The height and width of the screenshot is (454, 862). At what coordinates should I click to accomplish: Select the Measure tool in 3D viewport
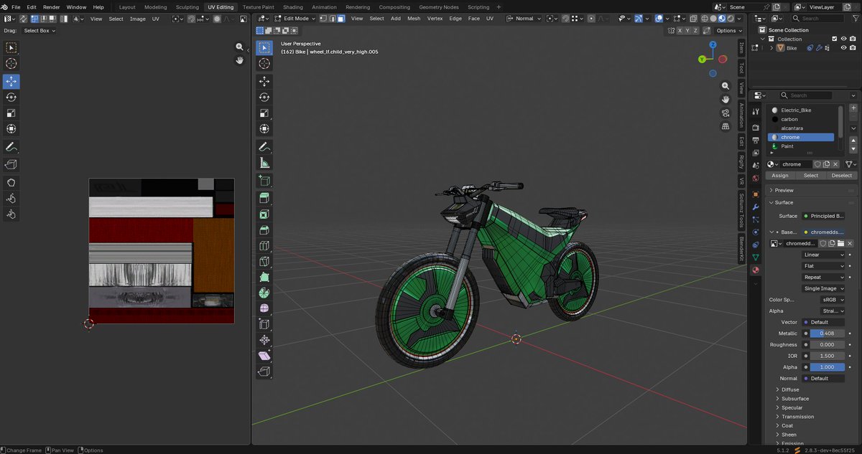tap(264, 163)
